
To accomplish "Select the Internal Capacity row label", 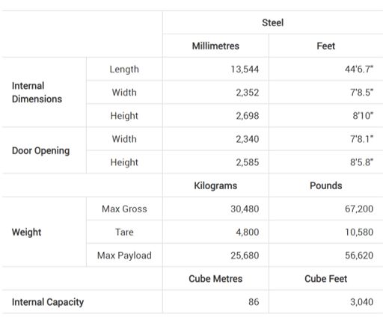I will pos(48,302).
